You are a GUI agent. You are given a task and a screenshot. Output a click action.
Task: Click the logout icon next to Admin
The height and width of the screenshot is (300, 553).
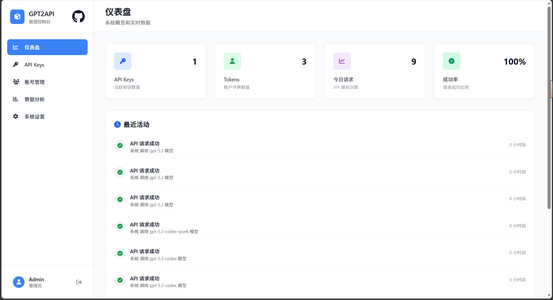click(x=79, y=282)
